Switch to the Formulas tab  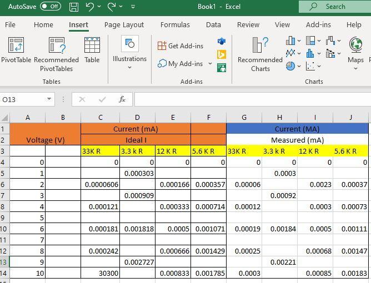pyautogui.click(x=175, y=24)
